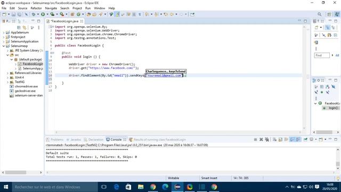This screenshot has width=341, height=192.
Task: Expand the SeleniumApplication project
Action: coord(4,42)
